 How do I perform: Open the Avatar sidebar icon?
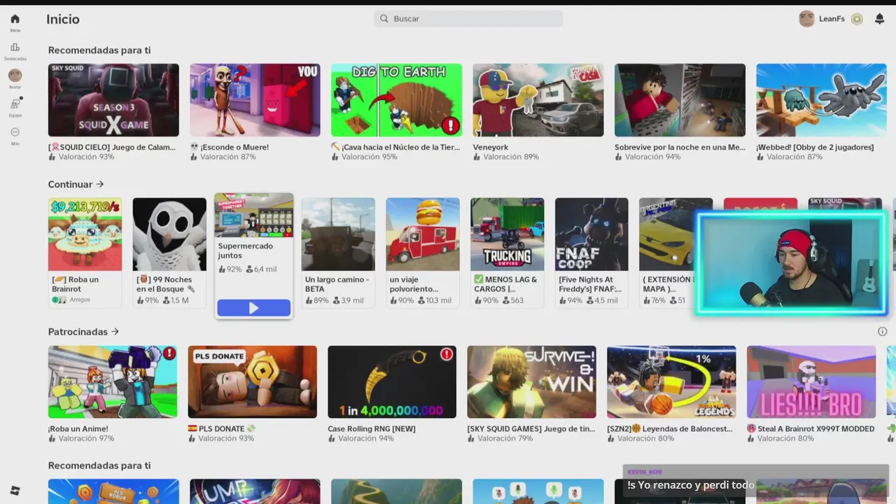pos(15,76)
